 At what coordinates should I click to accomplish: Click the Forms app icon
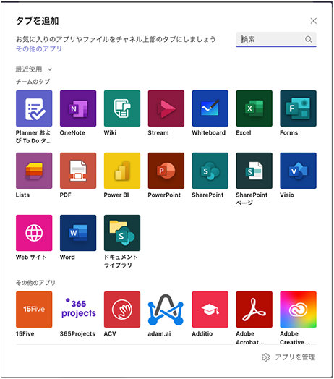click(298, 108)
